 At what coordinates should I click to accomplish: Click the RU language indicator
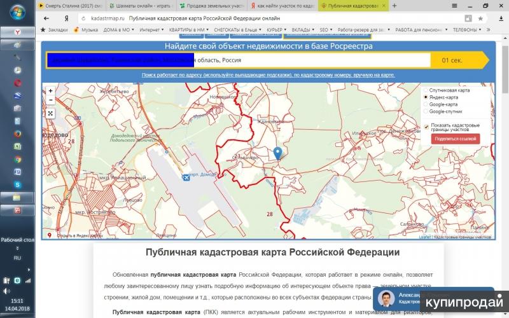click(17, 258)
